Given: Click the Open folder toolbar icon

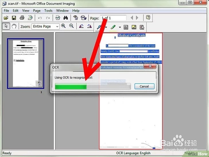Looking at the screenshot, I should 6,18.
